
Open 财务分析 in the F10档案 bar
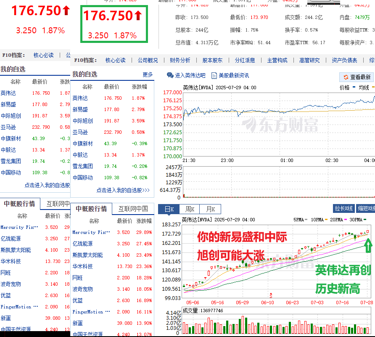pyautogui.click(x=180, y=60)
